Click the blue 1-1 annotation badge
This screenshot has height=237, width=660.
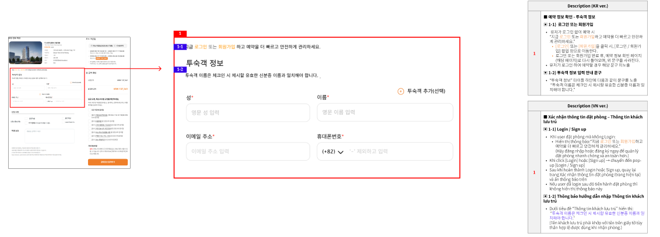[180, 47]
